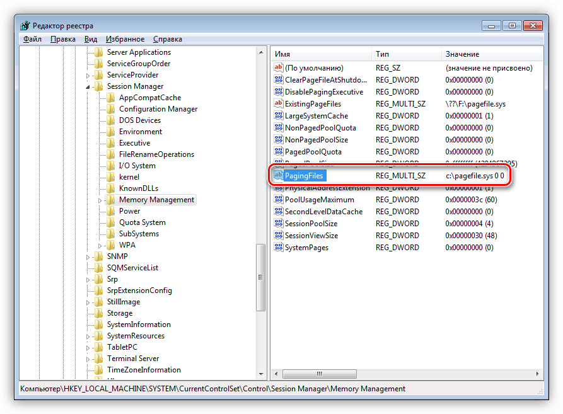Image resolution: width=563 pixels, height=414 pixels.
Task: Collapse the Session Manager tree node
Action: coord(88,87)
